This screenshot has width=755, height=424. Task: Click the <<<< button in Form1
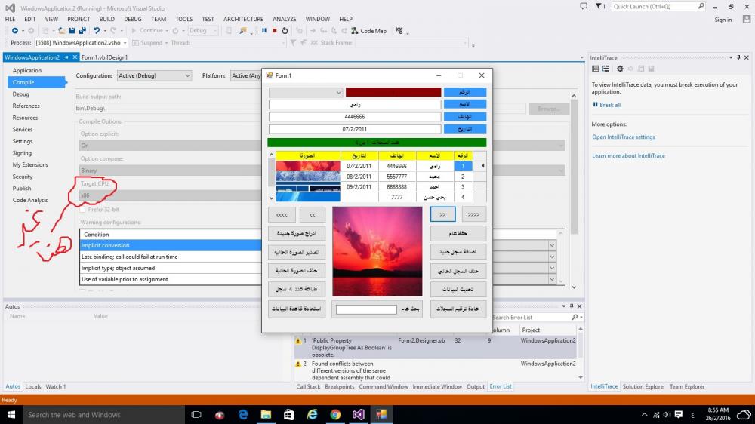[282, 215]
